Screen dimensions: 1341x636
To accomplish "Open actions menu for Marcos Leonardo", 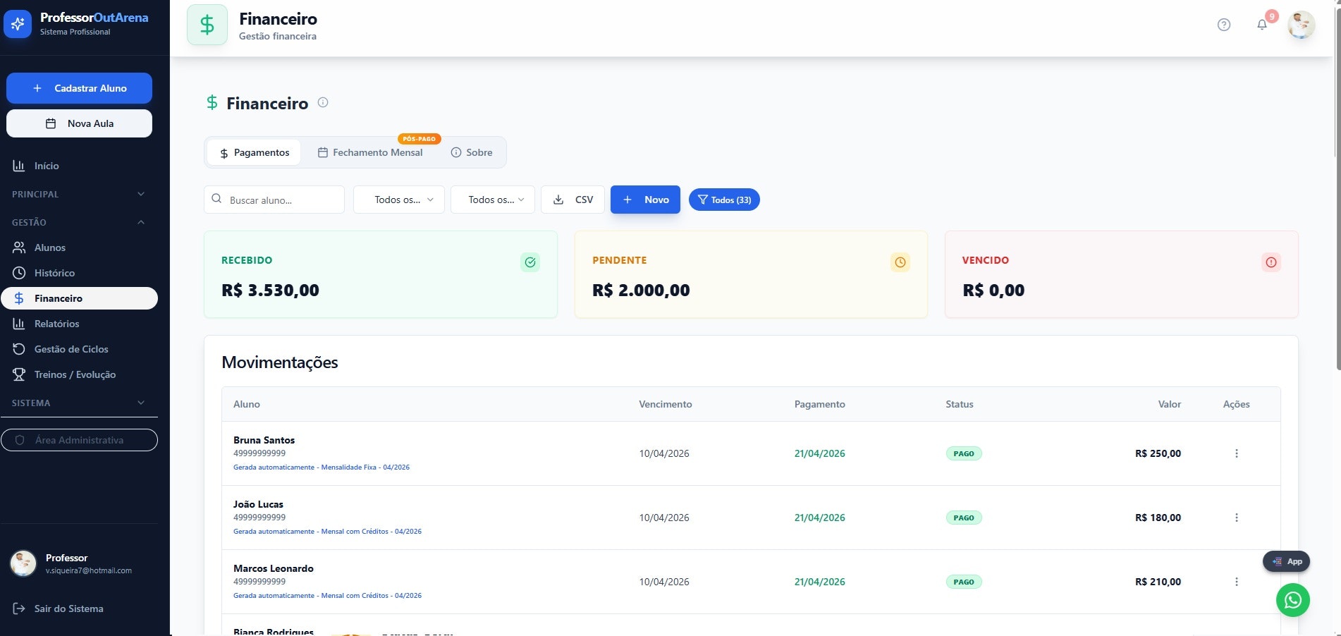I will 1237,582.
